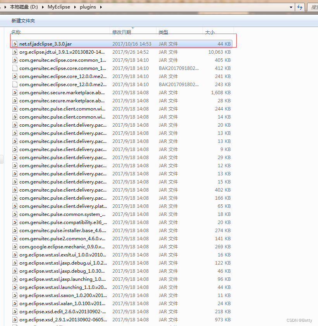Viewport: 318px width, 326px height.
Task: Click the icon of the 166 KB delivery.pac jar
Action: coord(15,198)
